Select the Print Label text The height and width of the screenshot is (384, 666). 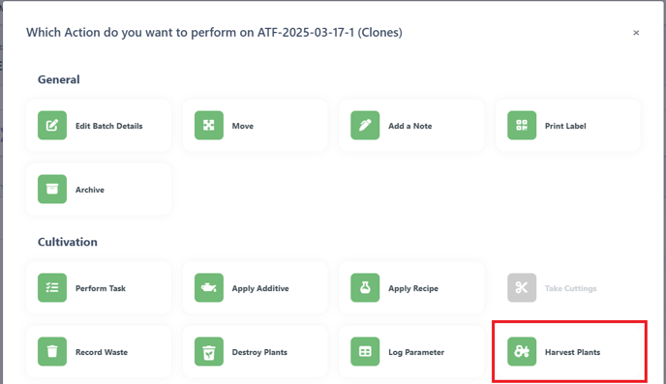click(x=565, y=126)
